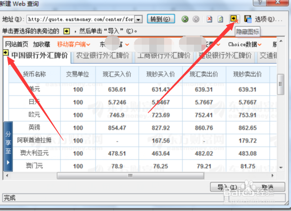This screenshot has width=291, height=211.
Task: Click the 5.7246 value in 日元 row
Action: point(117,102)
